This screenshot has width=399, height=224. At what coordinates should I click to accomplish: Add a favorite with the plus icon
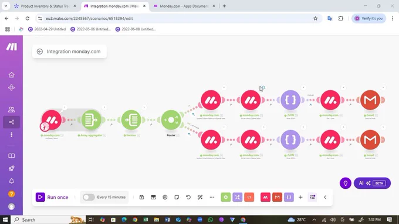(300, 197)
